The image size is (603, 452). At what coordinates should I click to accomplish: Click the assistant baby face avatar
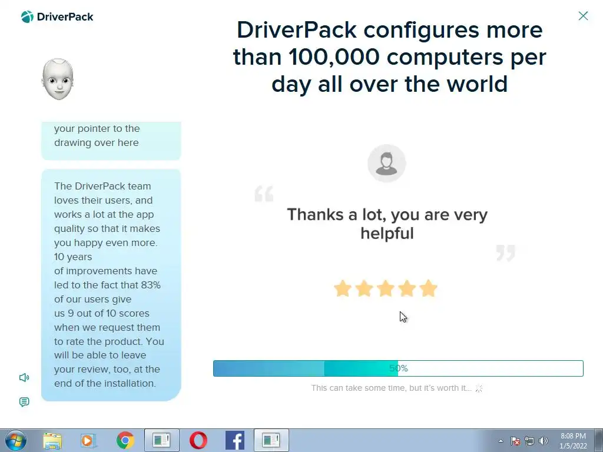[58, 79]
